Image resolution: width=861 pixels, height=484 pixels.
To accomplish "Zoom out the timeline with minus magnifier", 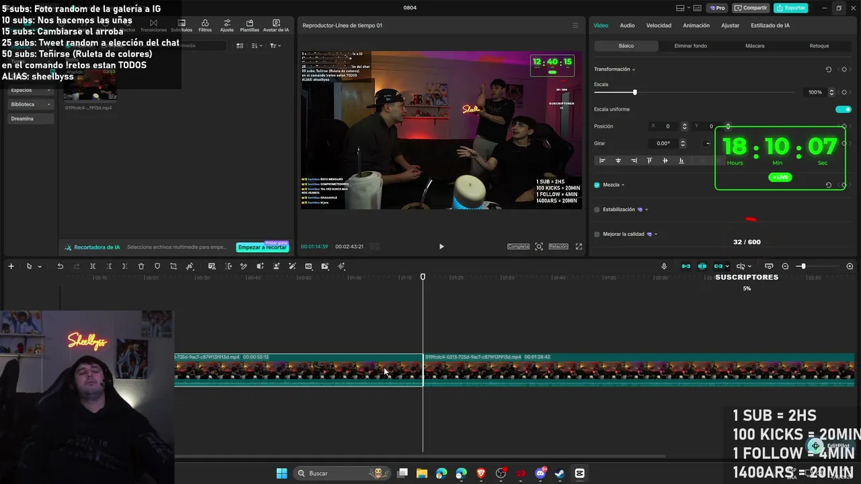I will pyautogui.click(x=785, y=266).
